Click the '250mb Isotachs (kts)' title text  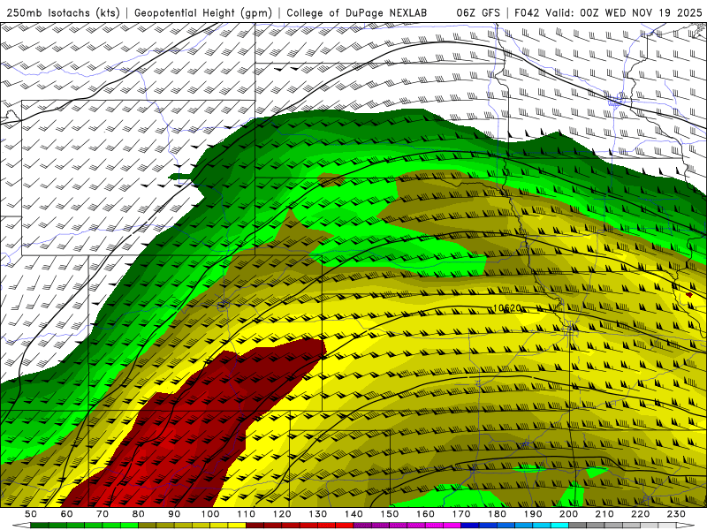pos(64,12)
